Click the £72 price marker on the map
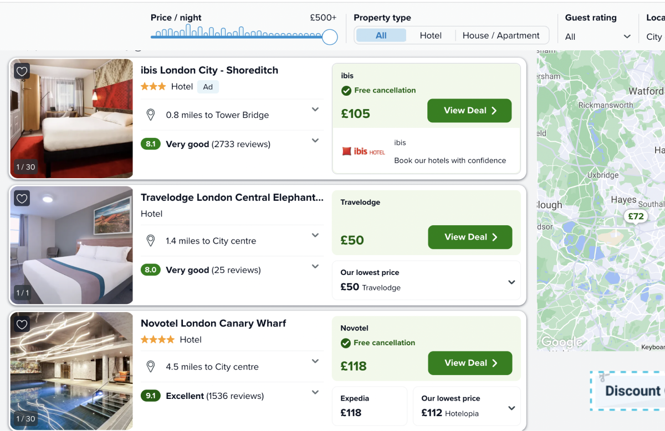665x431 pixels. [636, 216]
